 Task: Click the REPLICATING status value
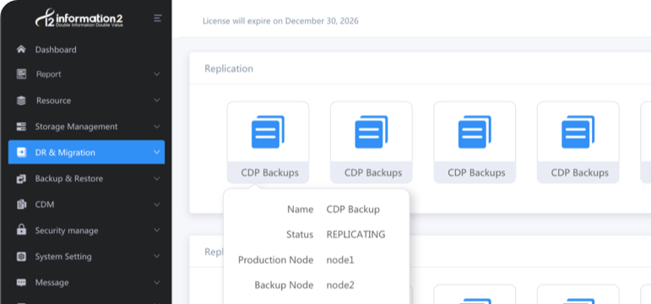click(355, 235)
